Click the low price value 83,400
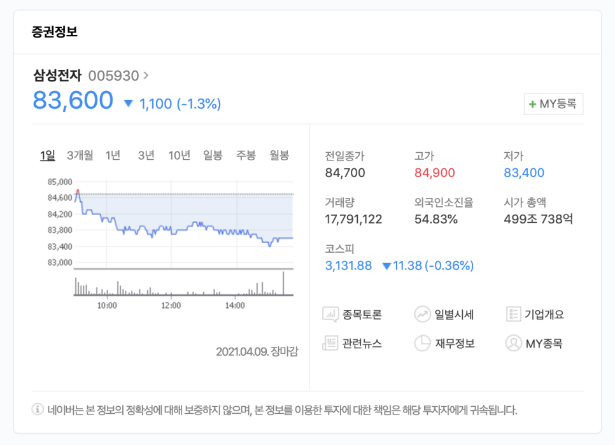 (524, 173)
